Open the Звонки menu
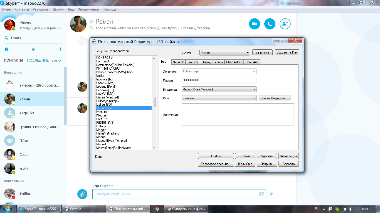 (59, 9)
